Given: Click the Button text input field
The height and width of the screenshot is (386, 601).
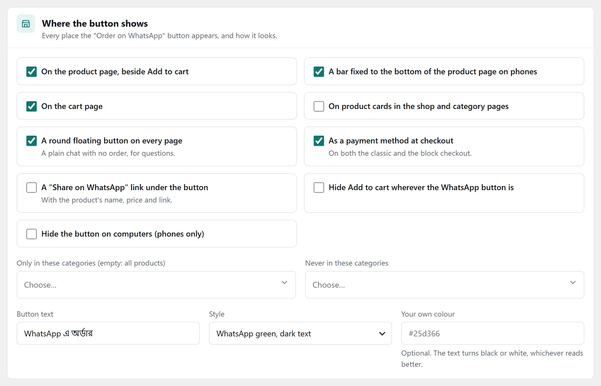Looking at the screenshot, I should pyautogui.click(x=108, y=333).
